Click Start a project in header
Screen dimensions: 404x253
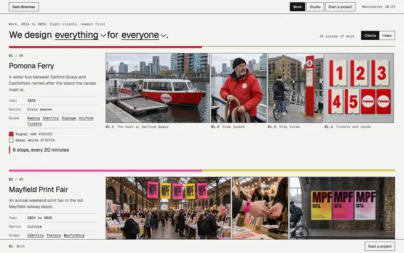click(340, 7)
